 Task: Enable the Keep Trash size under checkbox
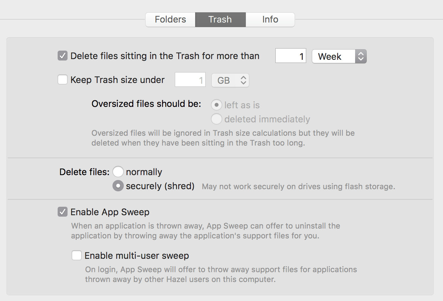coord(63,80)
